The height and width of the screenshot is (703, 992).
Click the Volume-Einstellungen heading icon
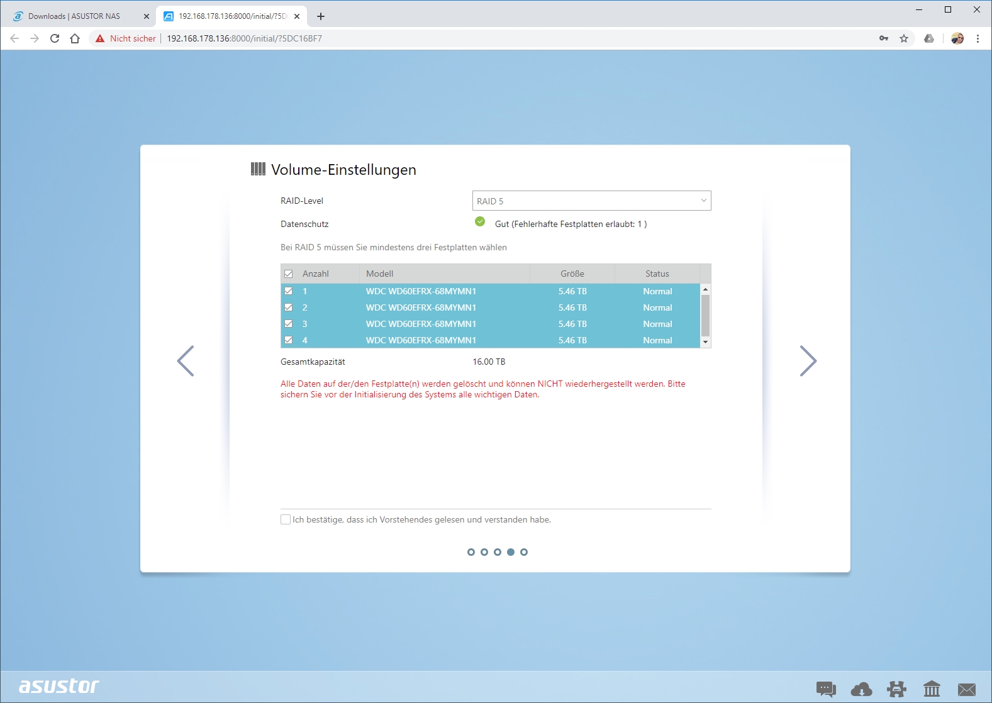click(x=258, y=169)
